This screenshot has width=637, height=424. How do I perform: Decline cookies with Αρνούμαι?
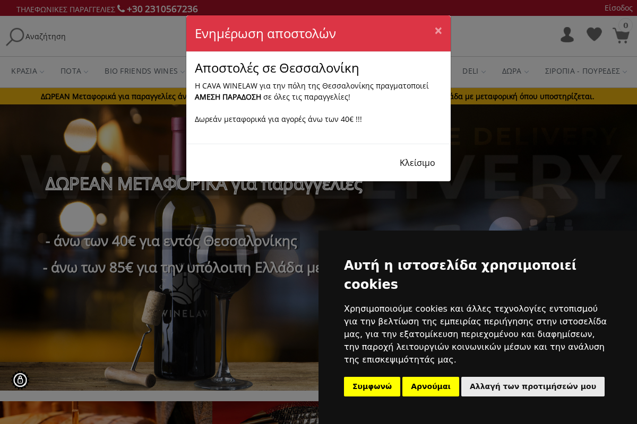point(431,386)
